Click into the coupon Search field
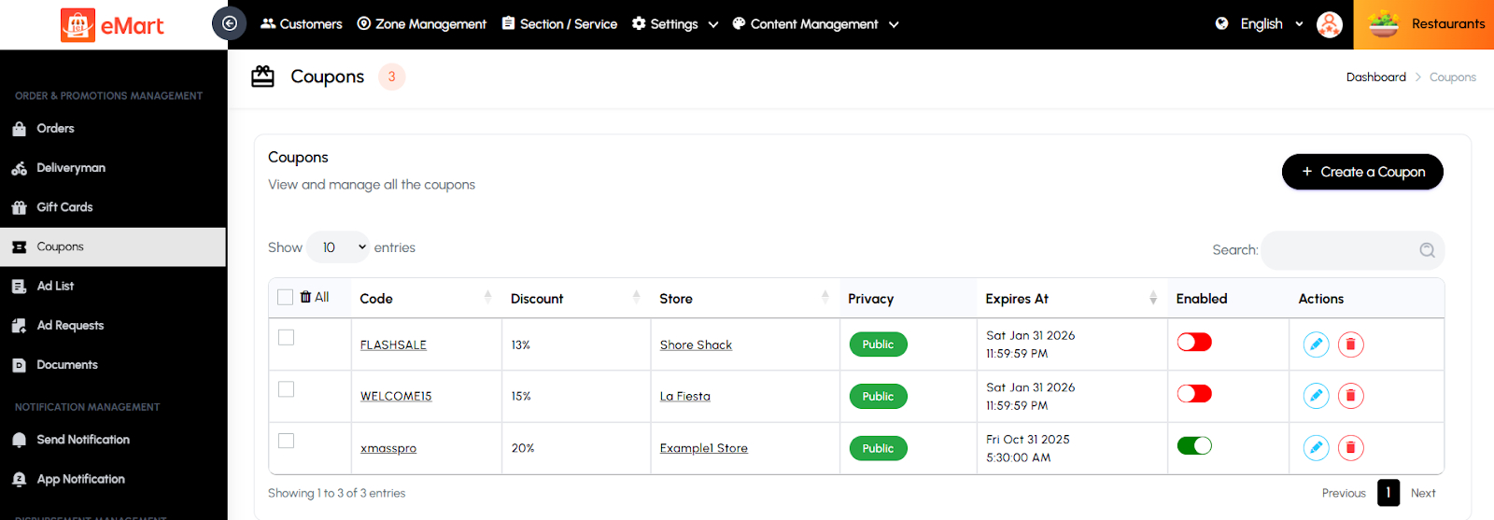This screenshot has height=520, width=1494. (x=1339, y=250)
